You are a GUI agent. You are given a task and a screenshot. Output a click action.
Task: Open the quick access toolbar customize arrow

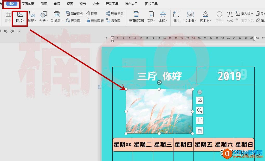[19, 31]
